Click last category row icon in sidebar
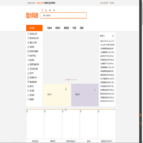143x143 pixels. pos(28,99)
